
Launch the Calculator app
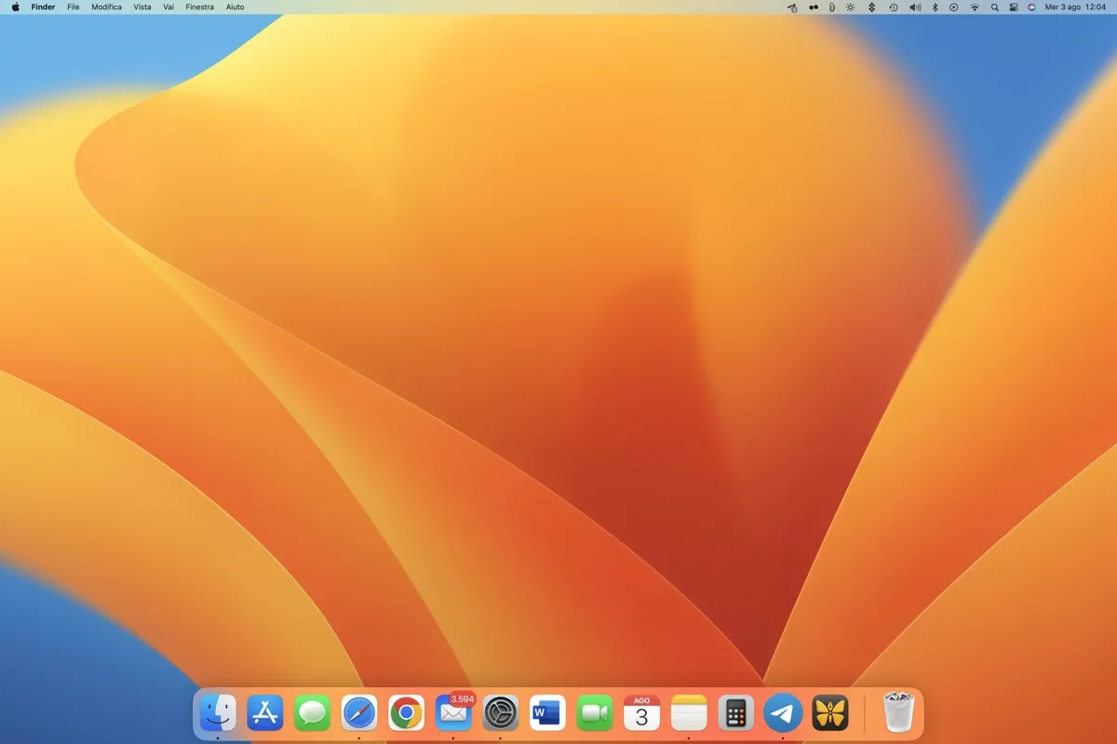point(735,712)
